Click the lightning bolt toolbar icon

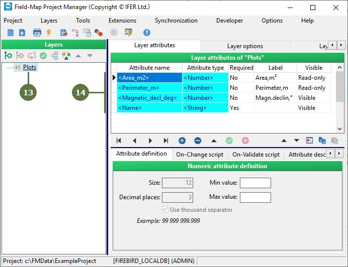(x=49, y=33)
